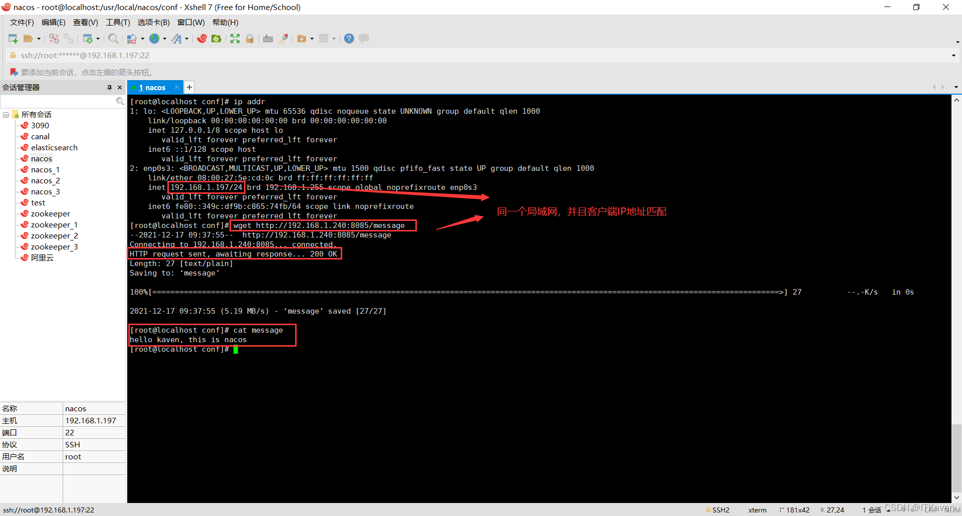The width and height of the screenshot is (962, 516).
Task: Select the elasticsearch session
Action: [54, 148]
